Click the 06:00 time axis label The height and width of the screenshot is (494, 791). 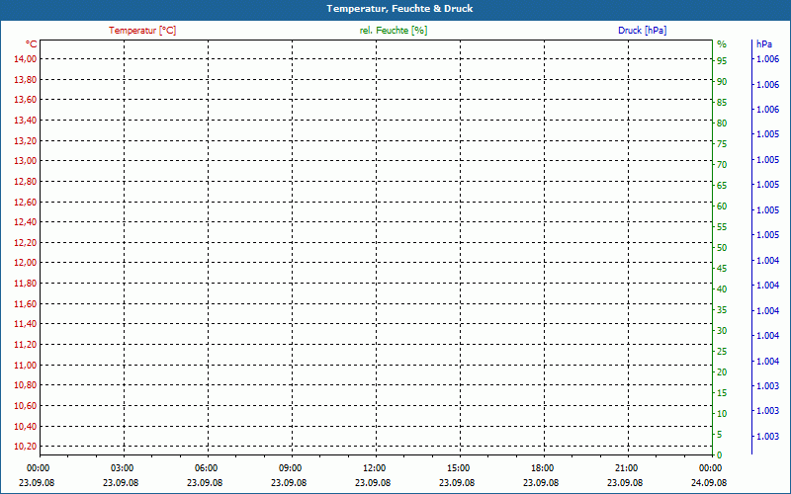tap(206, 468)
